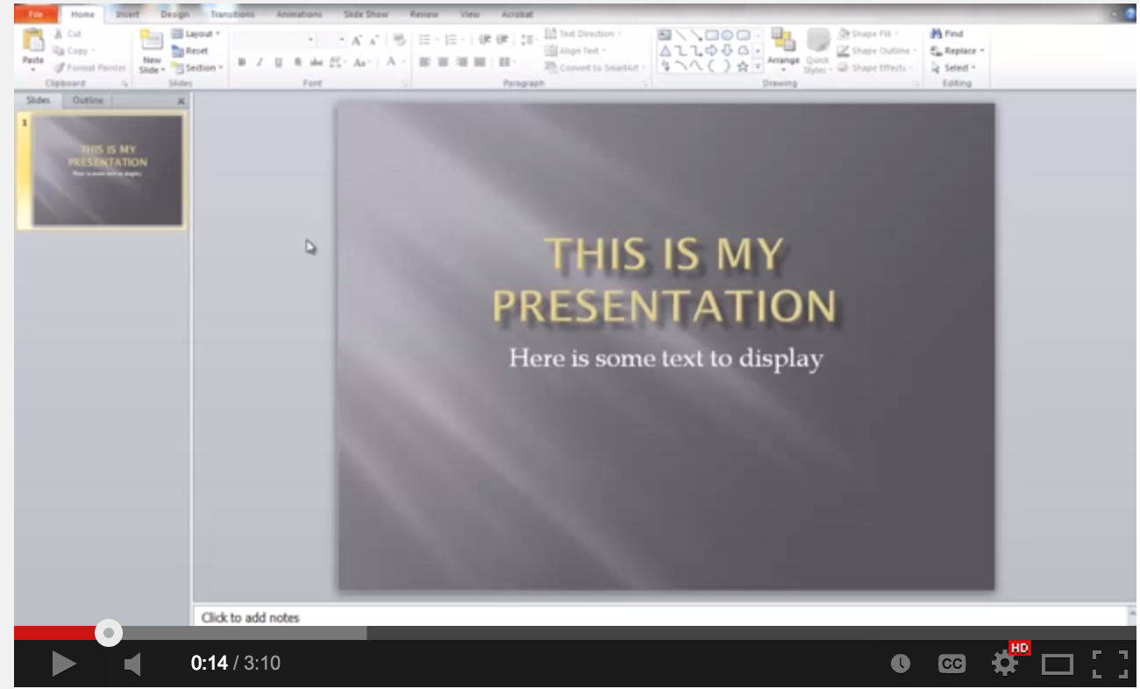Enter fullscreen with the corner brackets icon
The image size is (1140, 689).
pyautogui.click(x=1110, y=664)
